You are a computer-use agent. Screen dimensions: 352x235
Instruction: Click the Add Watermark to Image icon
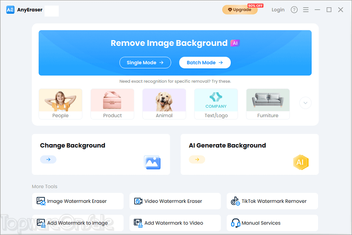pos(41,223)
